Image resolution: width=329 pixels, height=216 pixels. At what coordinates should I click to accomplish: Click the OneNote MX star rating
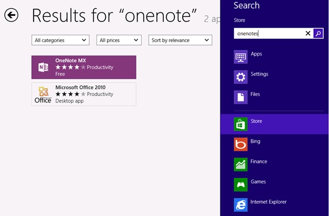[70, 67]
